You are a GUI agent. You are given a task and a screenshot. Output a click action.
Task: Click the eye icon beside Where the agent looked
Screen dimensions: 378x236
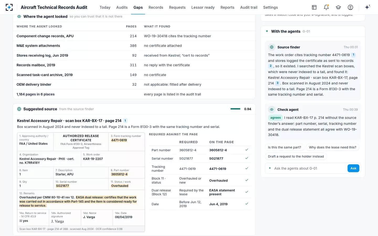[19, 17]
